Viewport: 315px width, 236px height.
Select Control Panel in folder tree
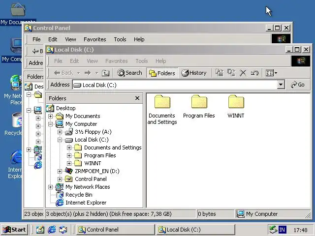point(91,179)
